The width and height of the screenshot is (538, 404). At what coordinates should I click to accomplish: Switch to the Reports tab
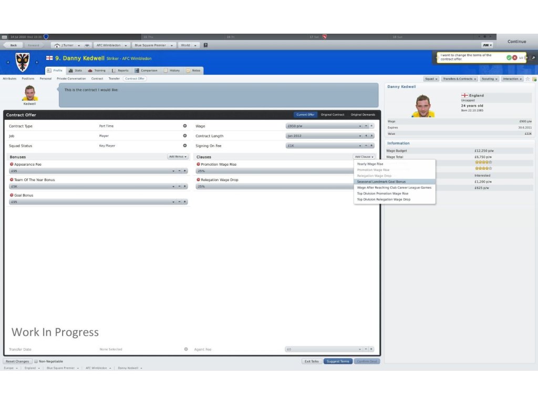pos(120,70)
